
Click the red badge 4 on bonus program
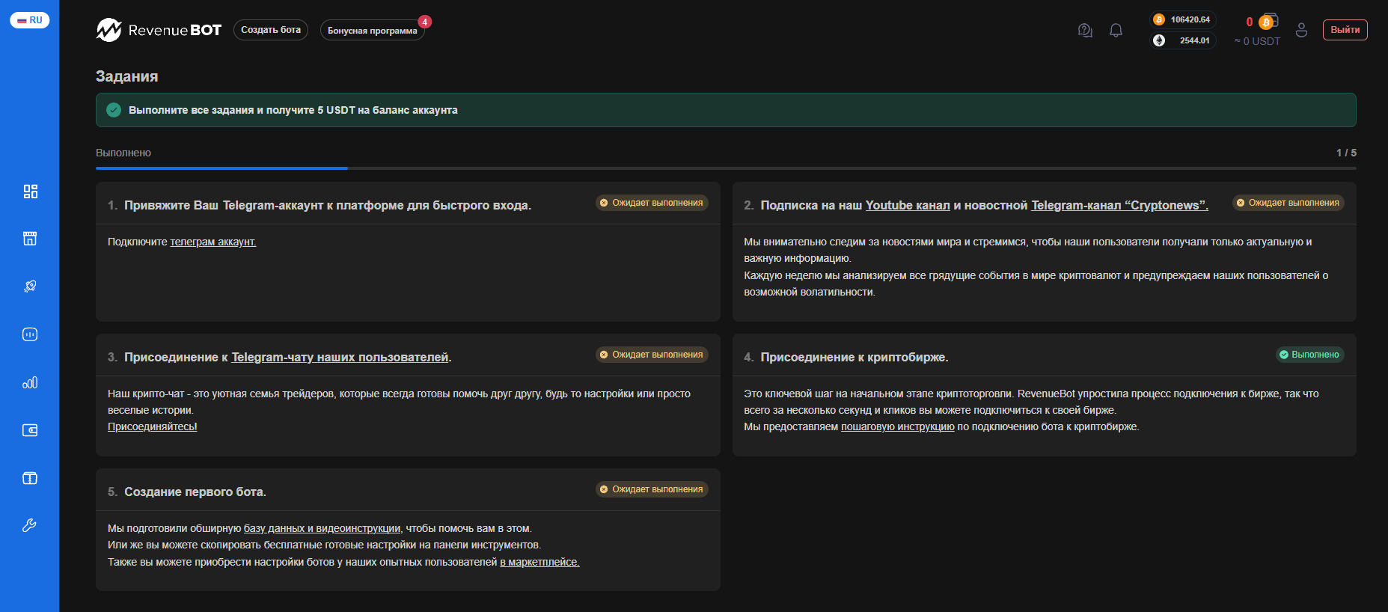point(424,22)
